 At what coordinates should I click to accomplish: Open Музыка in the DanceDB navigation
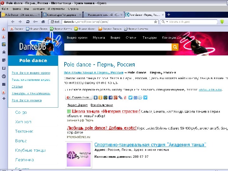tap(99, 38)
